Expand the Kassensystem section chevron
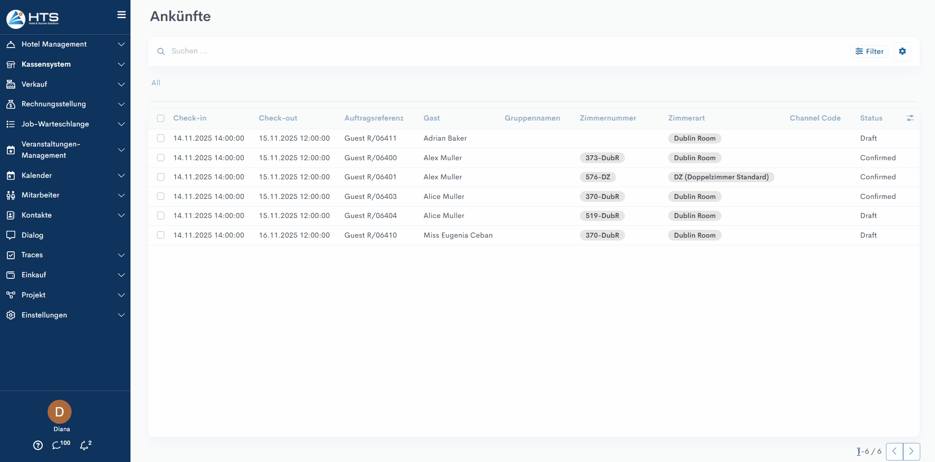935x462 pixels. (x=121, y=64)
